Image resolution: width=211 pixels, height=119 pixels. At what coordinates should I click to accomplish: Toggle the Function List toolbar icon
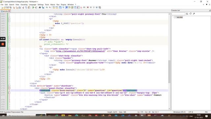(78, 7)
